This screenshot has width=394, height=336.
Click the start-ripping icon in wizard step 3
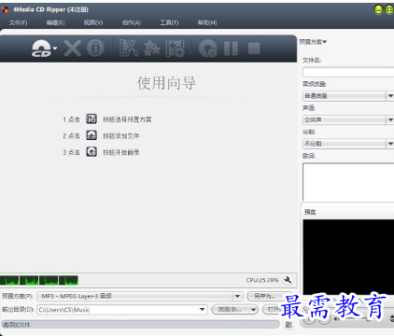click(x=91, y=152)
